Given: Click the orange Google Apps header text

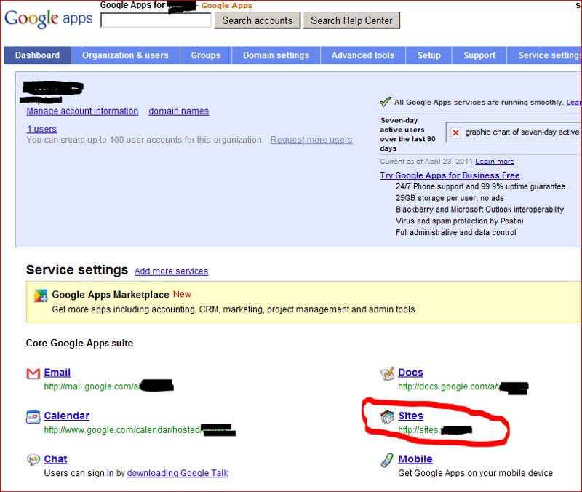Looking at the screenshot, I should click(227, 6).
